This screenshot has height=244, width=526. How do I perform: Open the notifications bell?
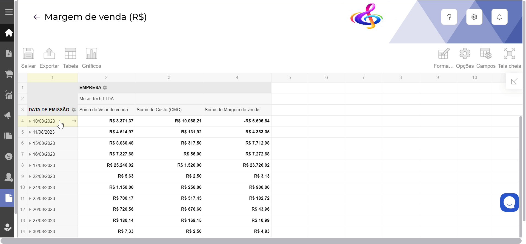499,17
